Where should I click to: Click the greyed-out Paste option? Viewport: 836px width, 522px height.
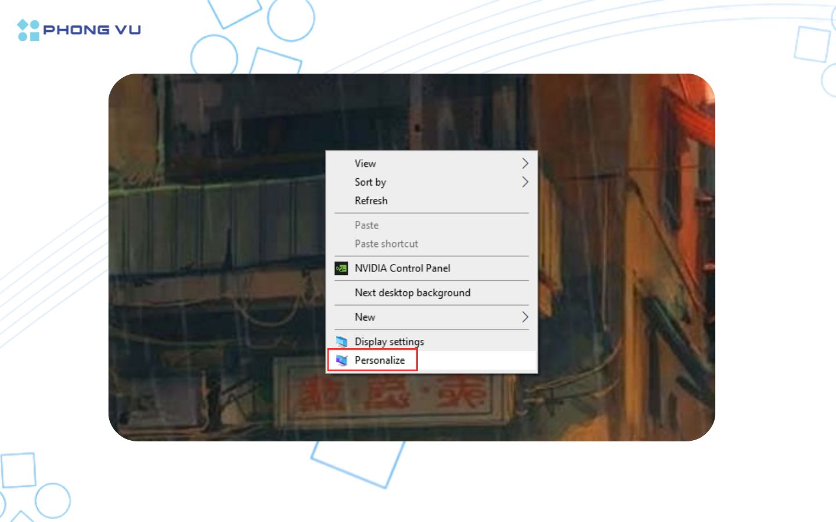[x=366, y=225]
